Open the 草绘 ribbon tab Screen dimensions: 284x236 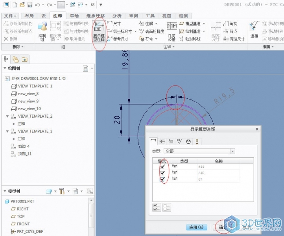click(74, 16)
